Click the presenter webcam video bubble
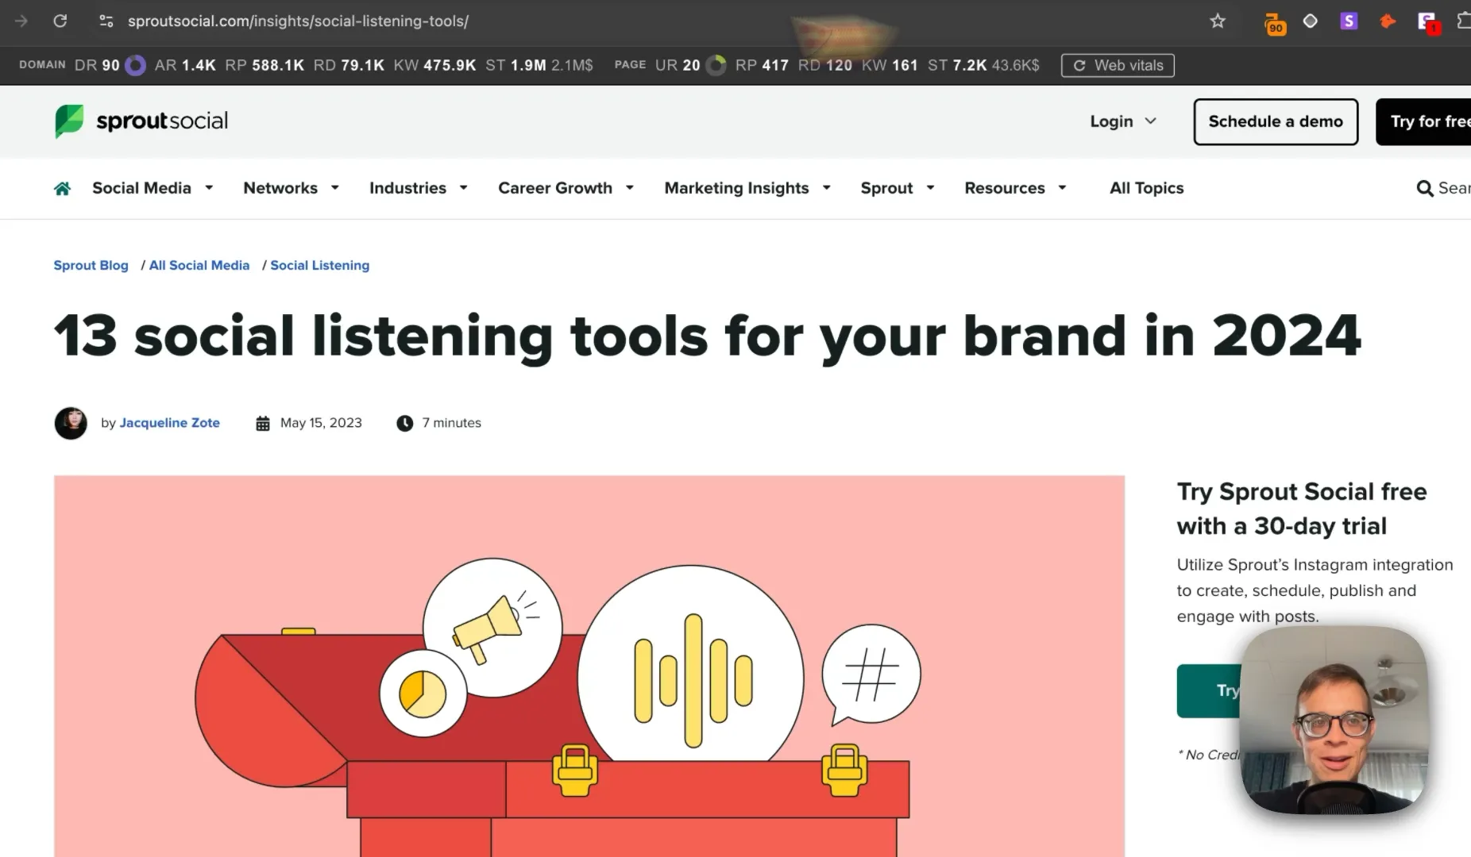The width and height of the screenshot is (1471, 857). pyautogui.click(x=1334, y=720)
